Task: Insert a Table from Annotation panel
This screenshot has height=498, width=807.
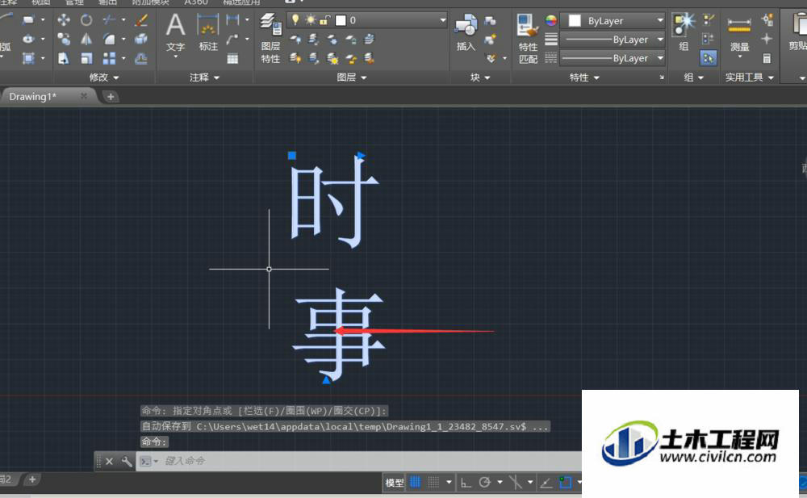Action: [x=232, y=58]
